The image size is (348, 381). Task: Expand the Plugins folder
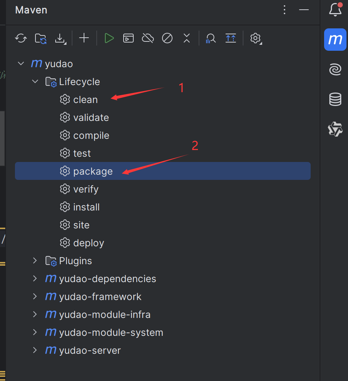point(35,261)
